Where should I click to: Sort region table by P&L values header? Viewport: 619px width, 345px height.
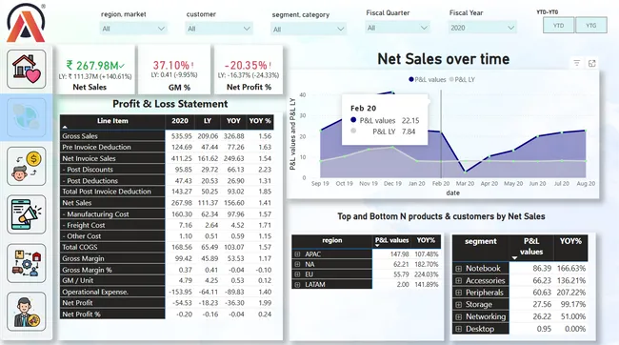(x=391, y=240)
